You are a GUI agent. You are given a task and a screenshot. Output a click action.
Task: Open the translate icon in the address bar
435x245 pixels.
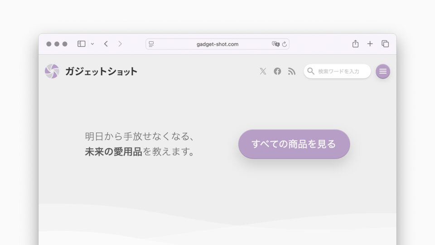[x=275, y=44]
